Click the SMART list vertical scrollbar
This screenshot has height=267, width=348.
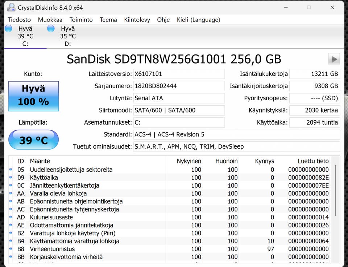point(336,189)
